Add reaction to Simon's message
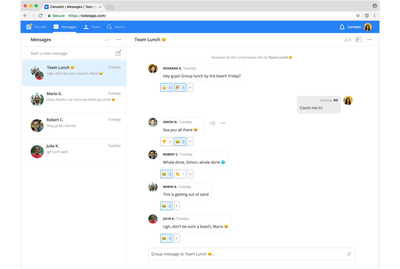Viewport: 400px width, 269px height. pos(190,142)
